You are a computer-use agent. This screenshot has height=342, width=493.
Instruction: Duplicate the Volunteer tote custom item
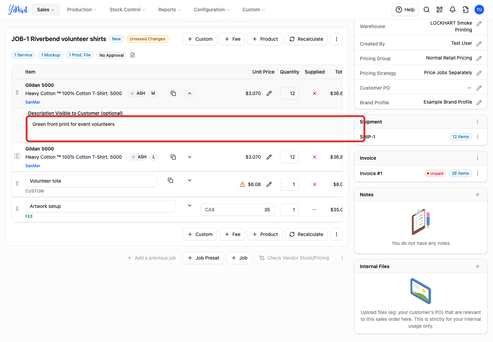(x=170, y=180)
